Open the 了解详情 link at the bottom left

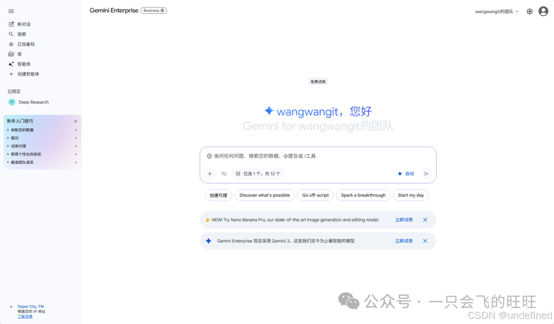pos(25,317)
